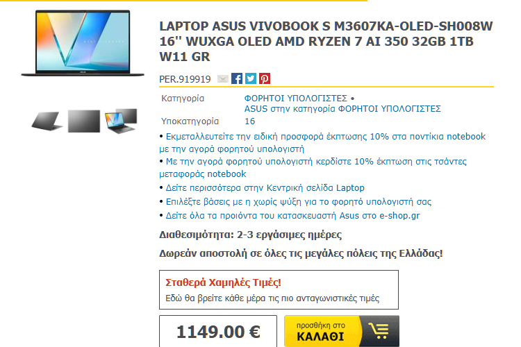Open Κεντρική σελίδα Laptop link
Image resolution: width=521 pixels, height=347 pixels.
265,188
